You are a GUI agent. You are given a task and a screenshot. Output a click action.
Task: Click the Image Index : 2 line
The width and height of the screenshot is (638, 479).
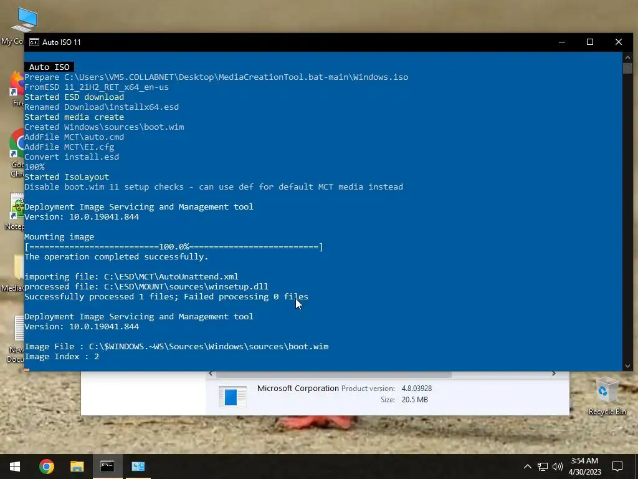[62, 356]
